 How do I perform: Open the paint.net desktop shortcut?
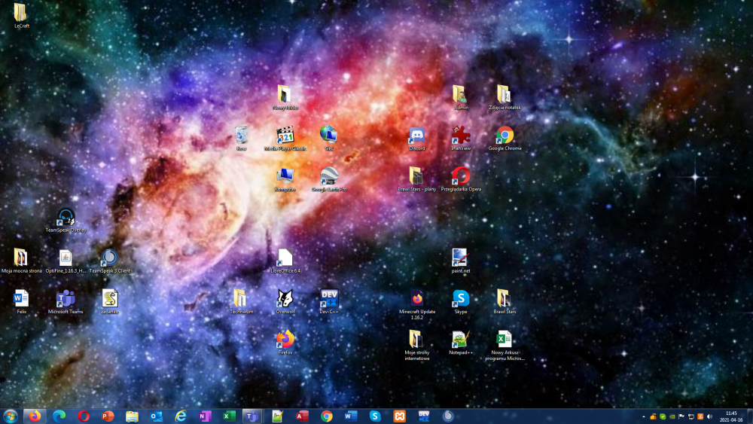click(461, 258)
